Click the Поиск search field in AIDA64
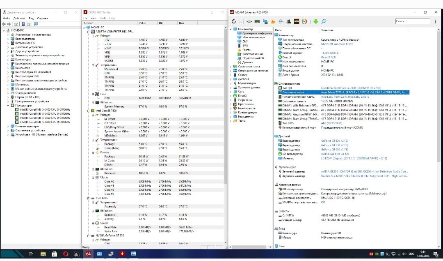Image resolution: width=443 pixels, height=261 pixels. pyautogui.click(x=413, y=21)
